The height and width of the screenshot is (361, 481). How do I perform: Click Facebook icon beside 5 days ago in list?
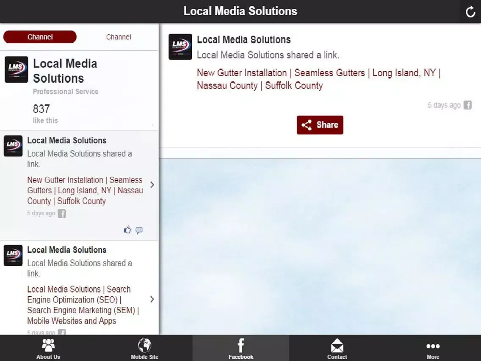point(62,214)
